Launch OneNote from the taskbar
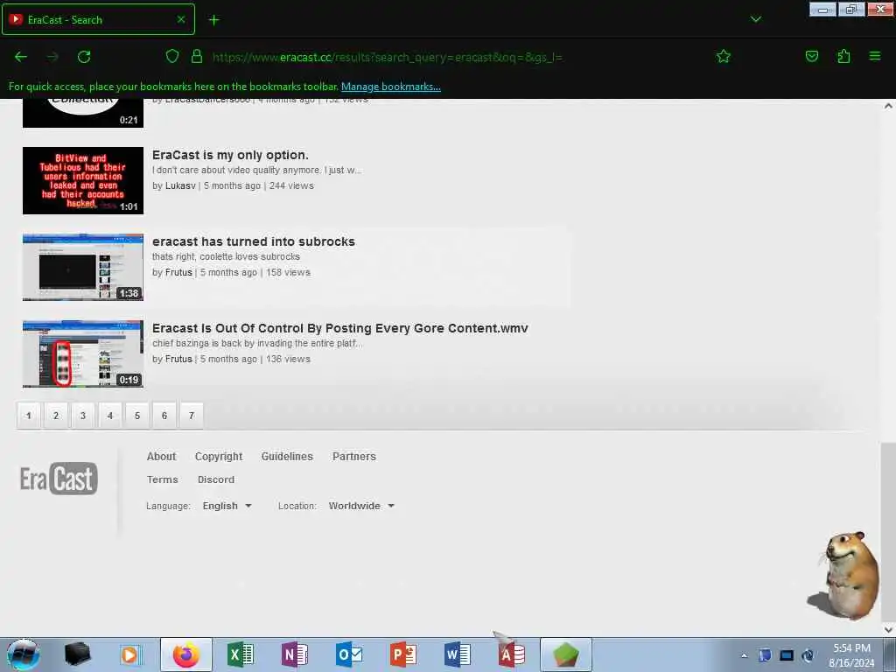 (x=294, y=654)
